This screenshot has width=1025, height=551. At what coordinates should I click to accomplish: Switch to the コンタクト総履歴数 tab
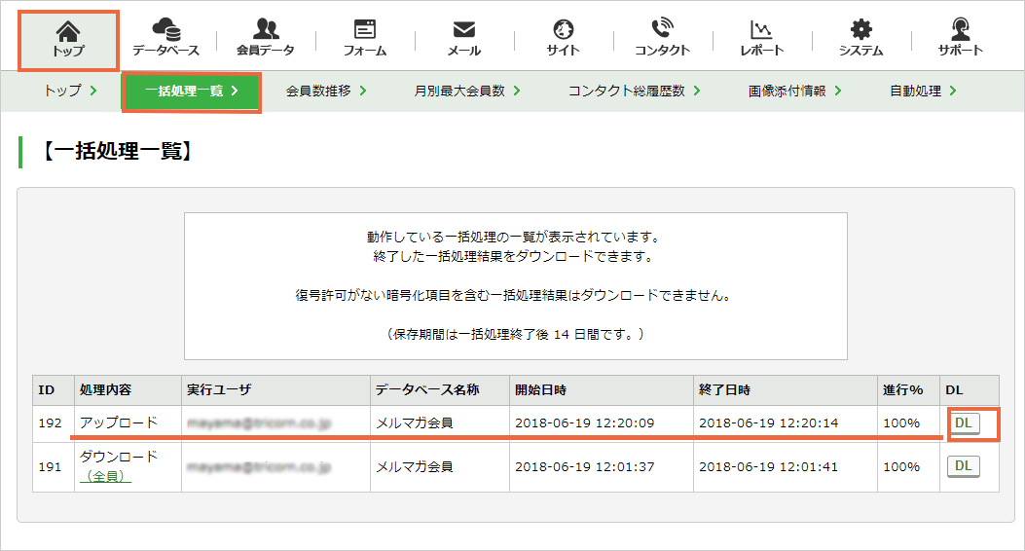pyautogui.click(x=634, y=91)
